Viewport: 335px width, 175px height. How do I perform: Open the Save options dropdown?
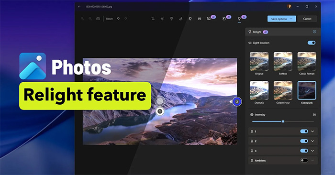pyautogui.click(x=281, y=19)
